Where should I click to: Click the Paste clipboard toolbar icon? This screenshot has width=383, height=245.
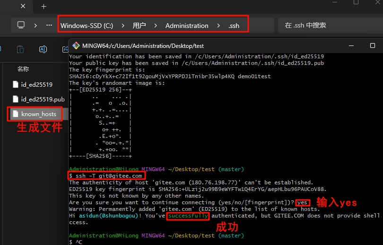[20, 49]
